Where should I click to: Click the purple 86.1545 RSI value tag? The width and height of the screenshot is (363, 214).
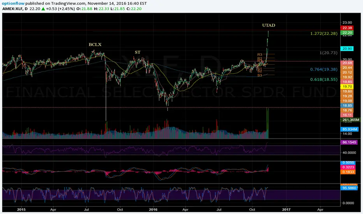[349, 142]
